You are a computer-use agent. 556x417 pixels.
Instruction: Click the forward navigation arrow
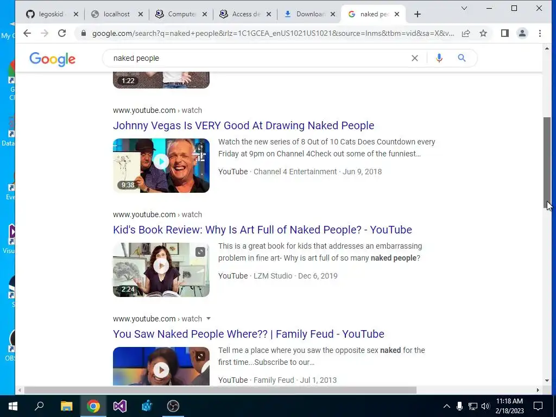pos(45,33)
